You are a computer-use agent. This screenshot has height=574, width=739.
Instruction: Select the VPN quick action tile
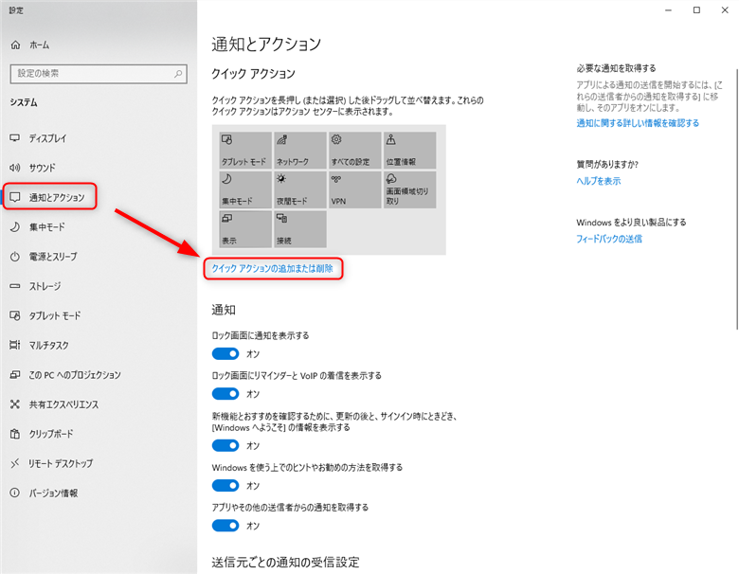point(354,189)
